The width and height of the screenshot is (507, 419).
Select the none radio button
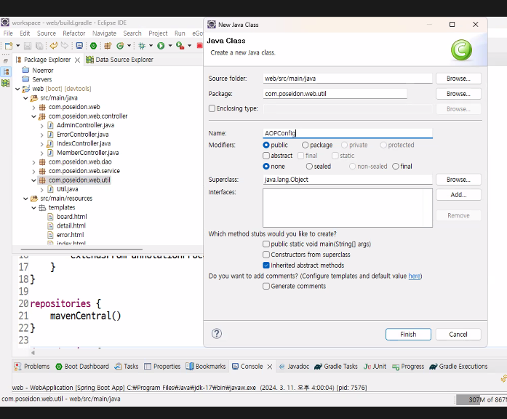click(266, 166)
